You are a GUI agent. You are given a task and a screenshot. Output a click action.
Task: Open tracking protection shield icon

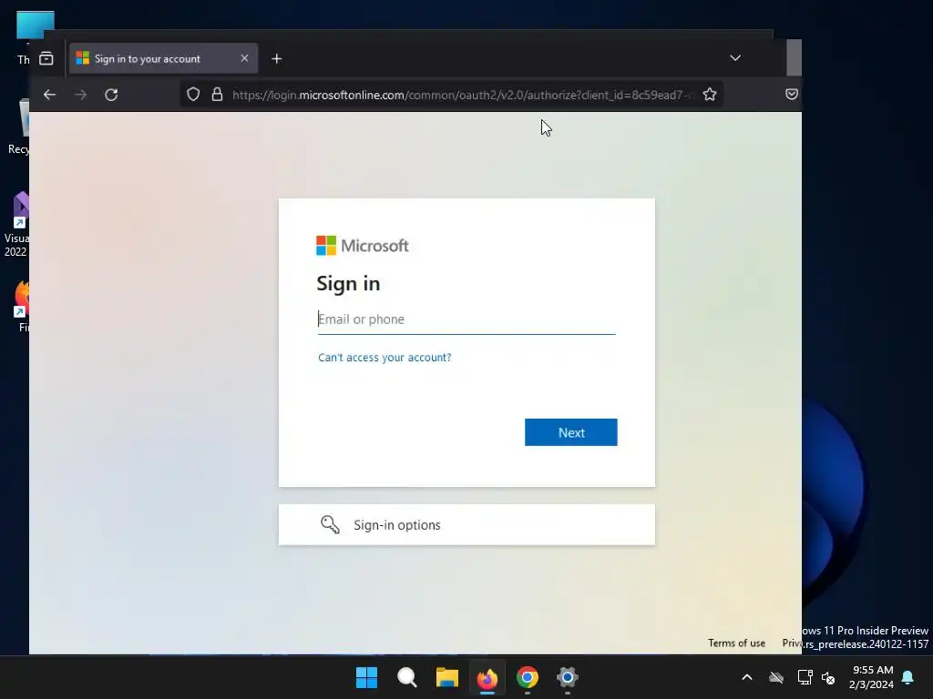193,95
